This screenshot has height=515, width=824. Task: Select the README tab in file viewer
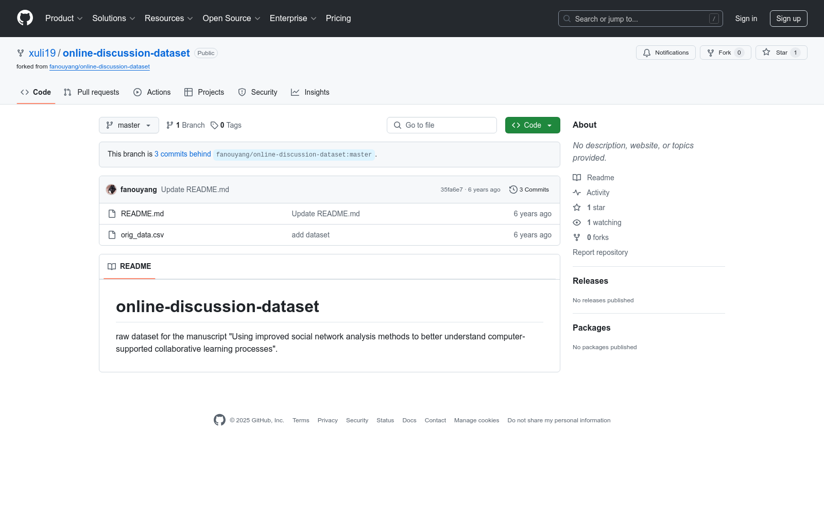(x=129, y=266)
